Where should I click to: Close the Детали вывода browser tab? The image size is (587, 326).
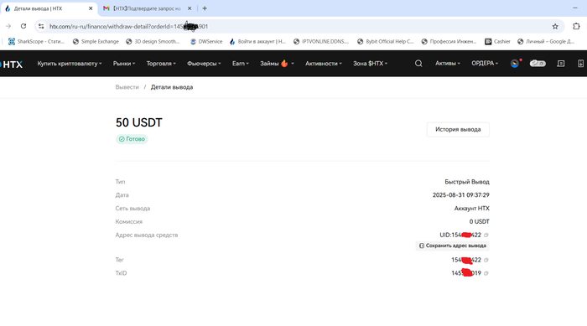[x=91, y=8]
